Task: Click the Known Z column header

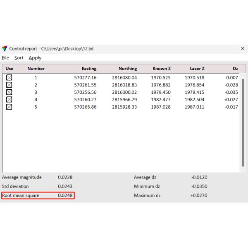Action: pyautogui.click(x=161, y=69)
